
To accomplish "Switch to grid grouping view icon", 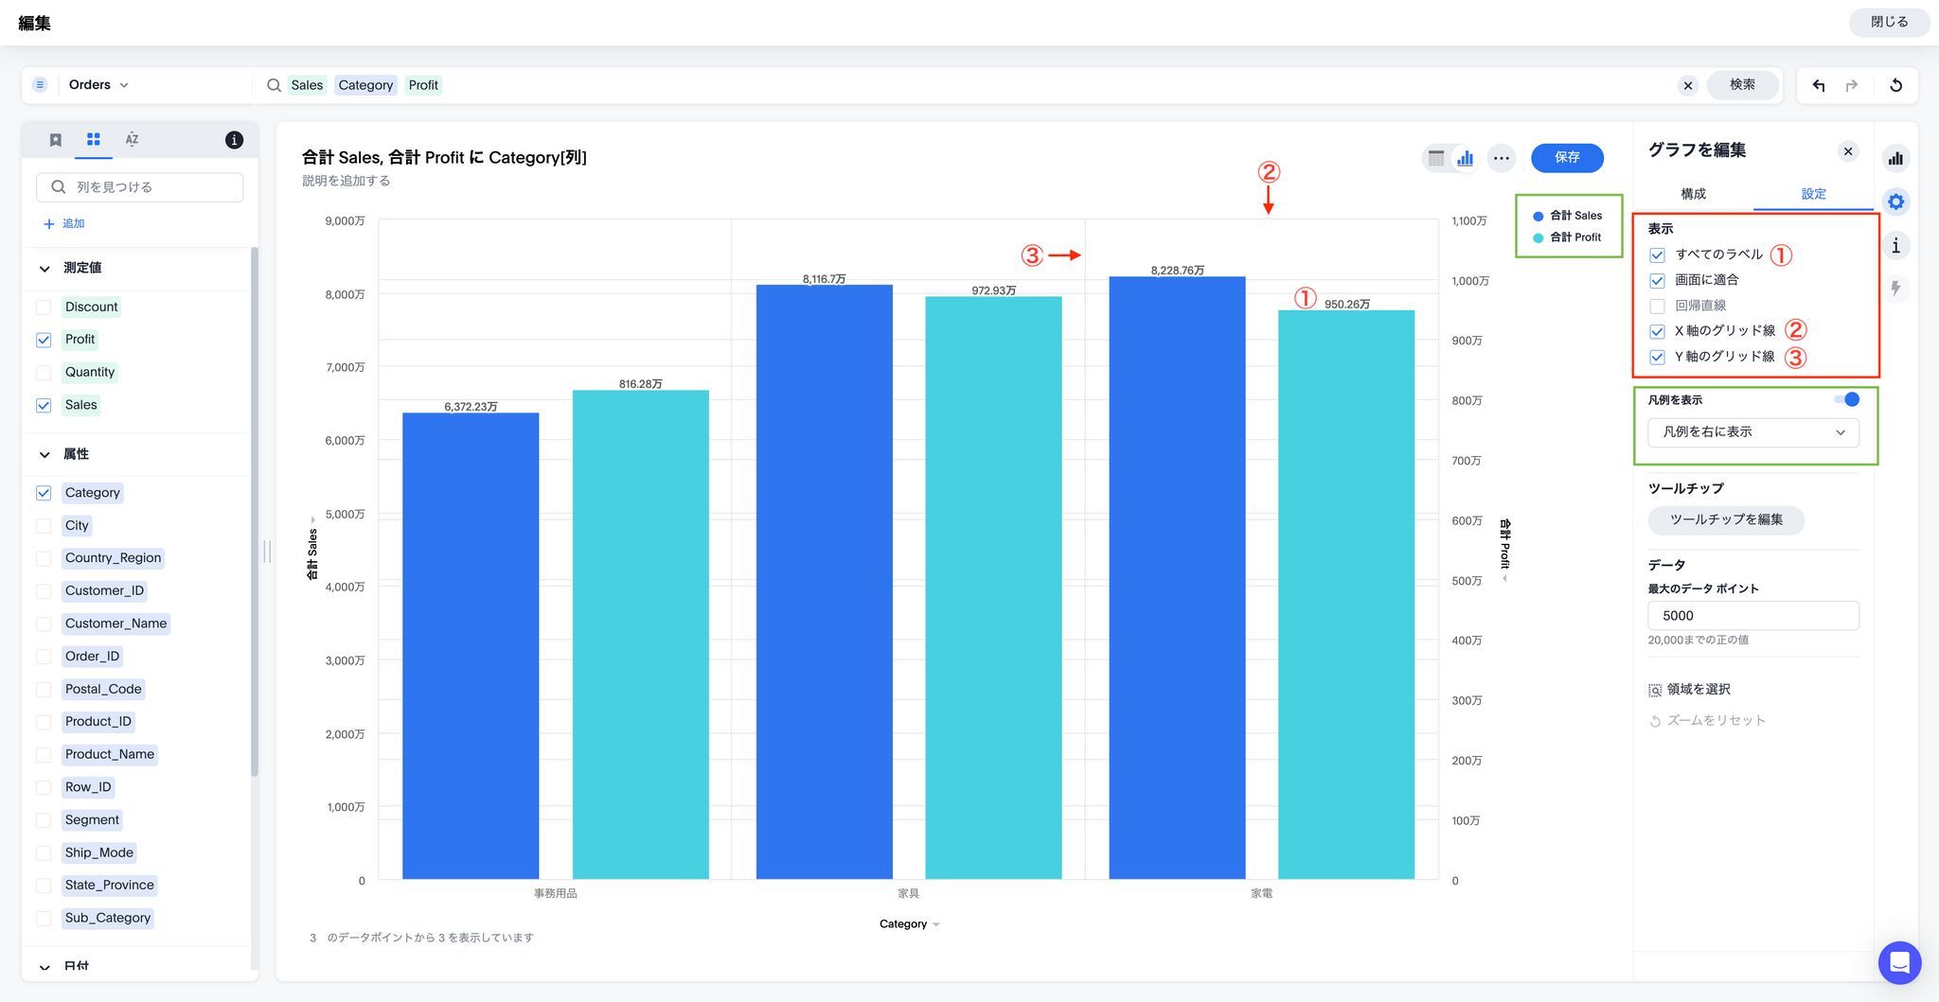I will [x=93, y=140].
